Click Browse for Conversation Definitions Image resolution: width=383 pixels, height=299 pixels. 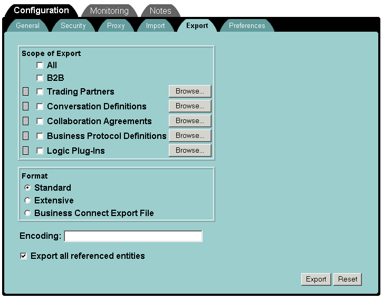click(190, 106)
